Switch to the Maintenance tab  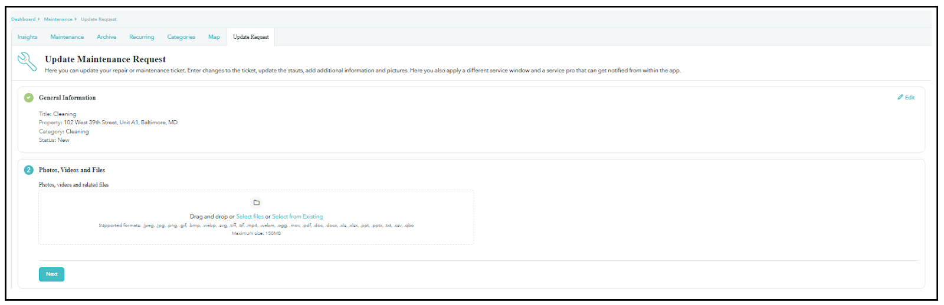(x=67, y=37)
